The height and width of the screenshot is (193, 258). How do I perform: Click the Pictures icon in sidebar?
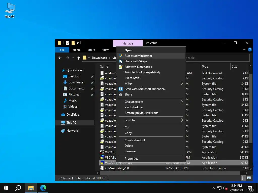pyautogui.click(x=65, y=94)
